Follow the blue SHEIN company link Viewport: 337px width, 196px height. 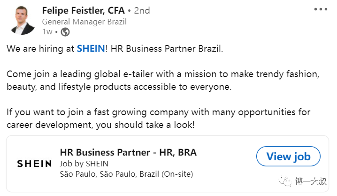pyautogui.click(x=90, y=49)
